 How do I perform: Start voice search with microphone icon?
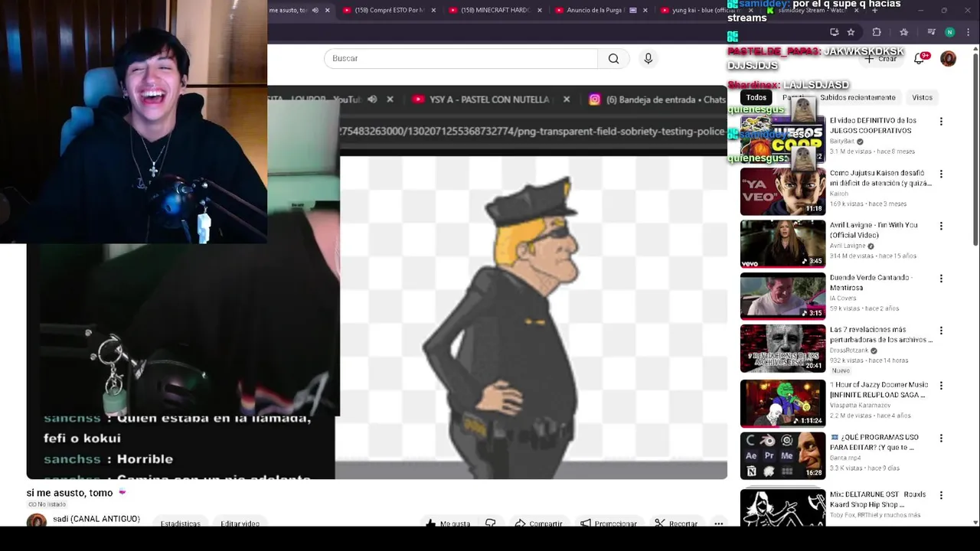pyautogui.click(x=648, y=58)
